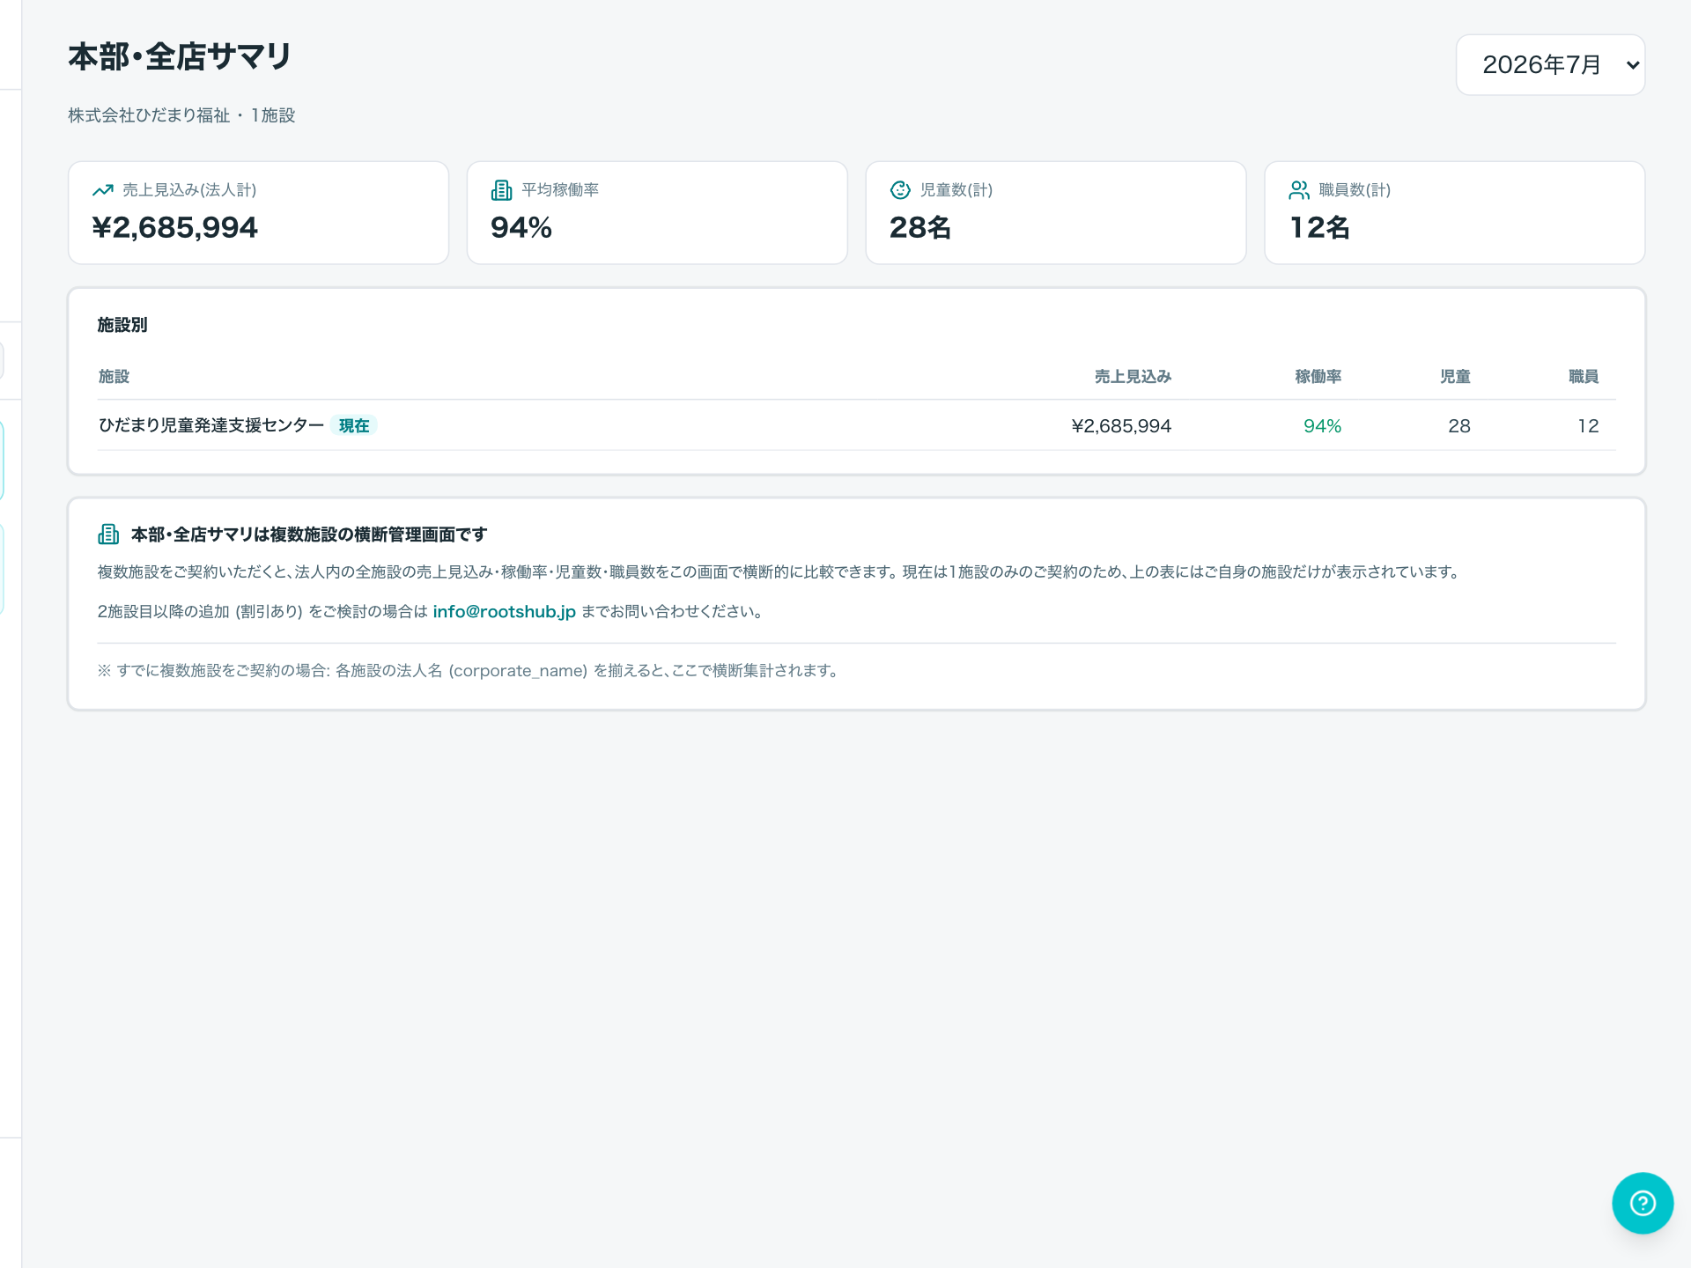Click the building icon in the info notice heading

108,534
